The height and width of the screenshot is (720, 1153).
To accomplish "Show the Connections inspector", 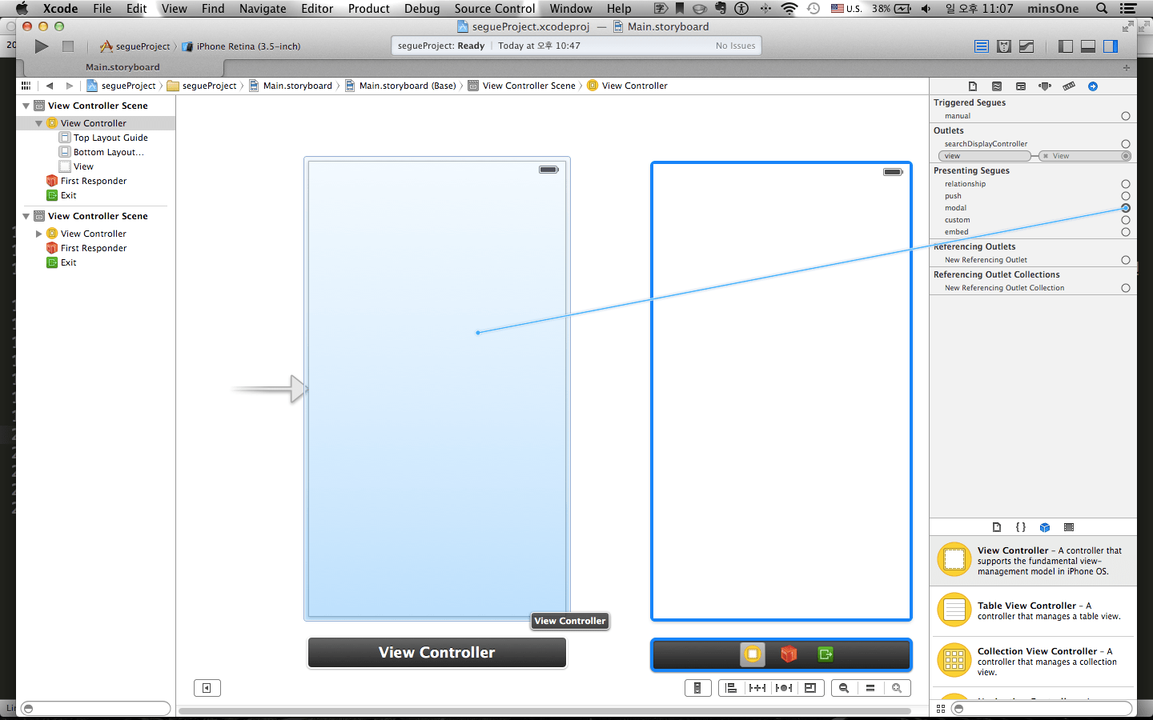I will 1093,86.
